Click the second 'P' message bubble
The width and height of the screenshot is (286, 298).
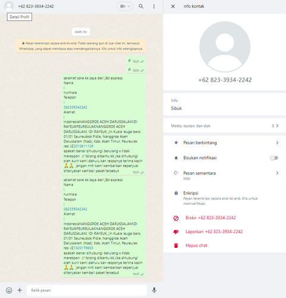136,70
